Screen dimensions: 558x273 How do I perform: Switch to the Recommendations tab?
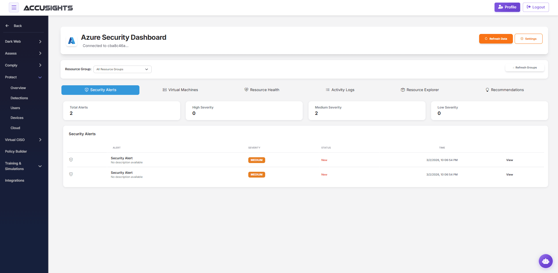click(504, 90)
